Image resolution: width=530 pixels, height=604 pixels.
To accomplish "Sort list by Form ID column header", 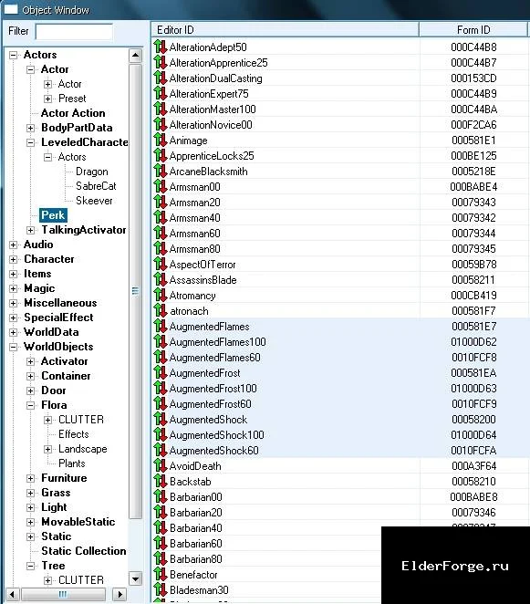I will 473,30.
